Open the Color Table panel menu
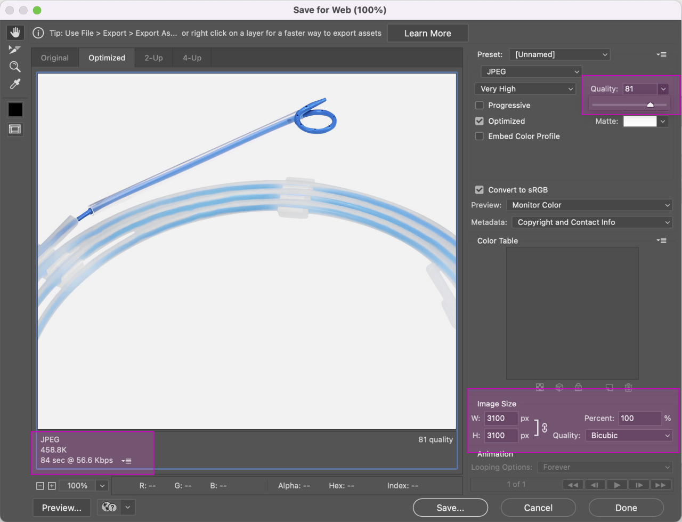The width and height of the screenshot is (682, 522). coord(662,240)
